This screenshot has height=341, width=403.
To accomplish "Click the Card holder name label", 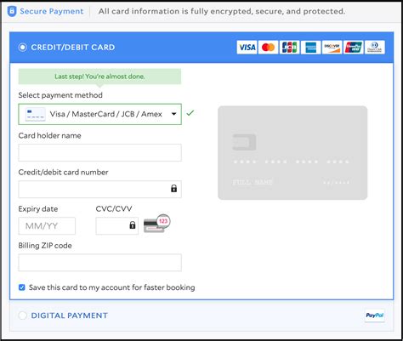I will tap(49, 135).
